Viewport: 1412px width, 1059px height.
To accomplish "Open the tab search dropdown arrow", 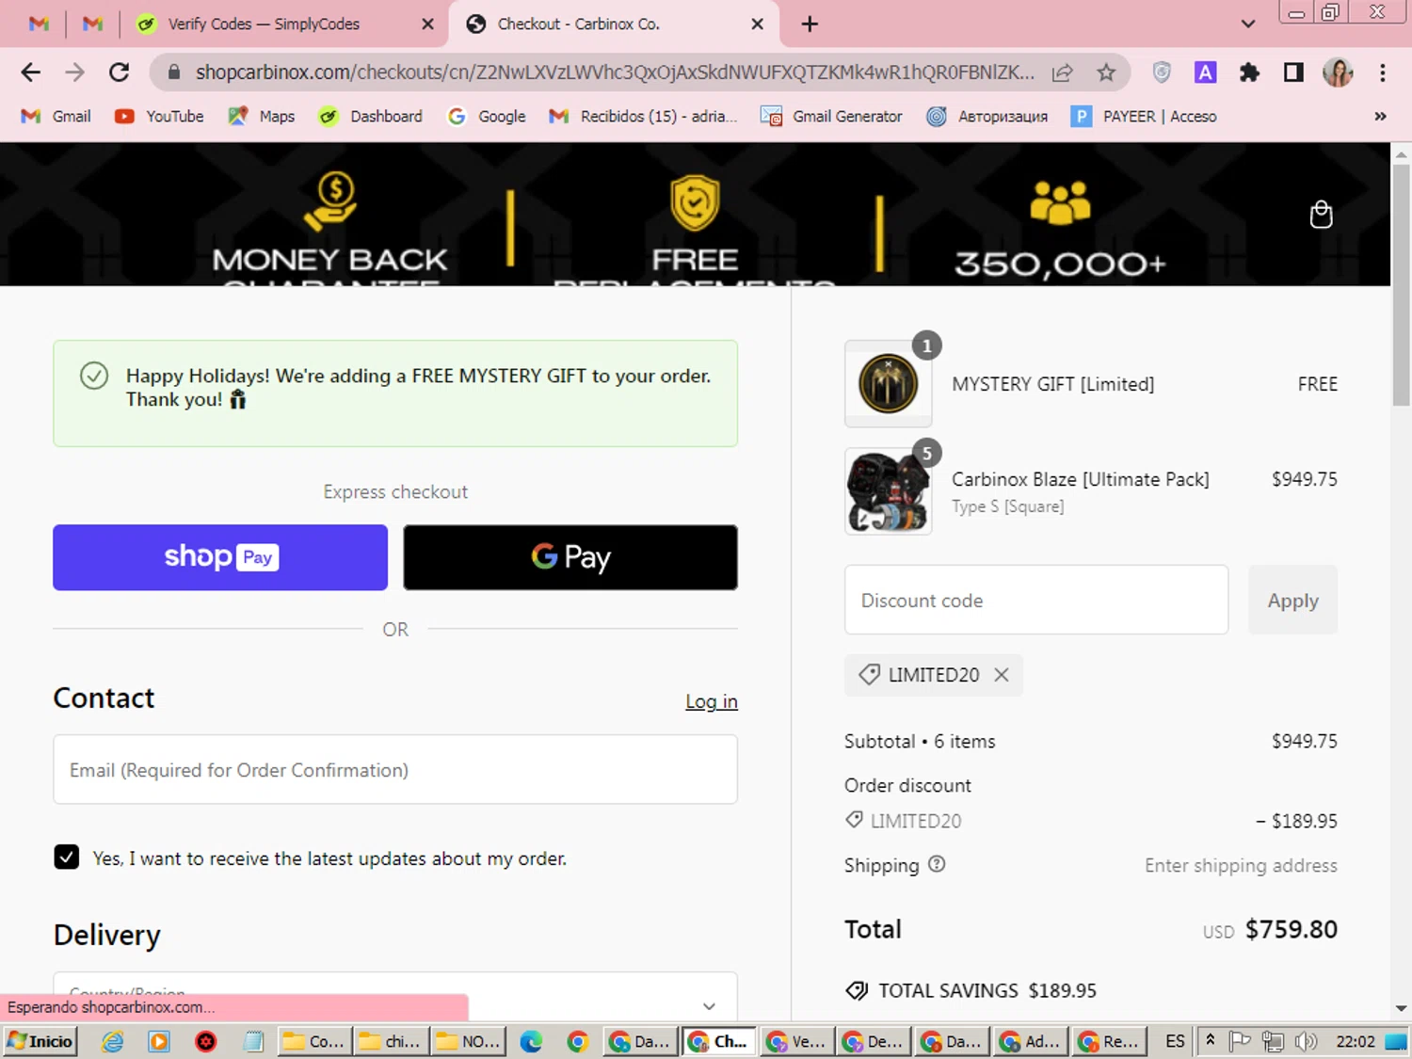I will point(1248,24).
